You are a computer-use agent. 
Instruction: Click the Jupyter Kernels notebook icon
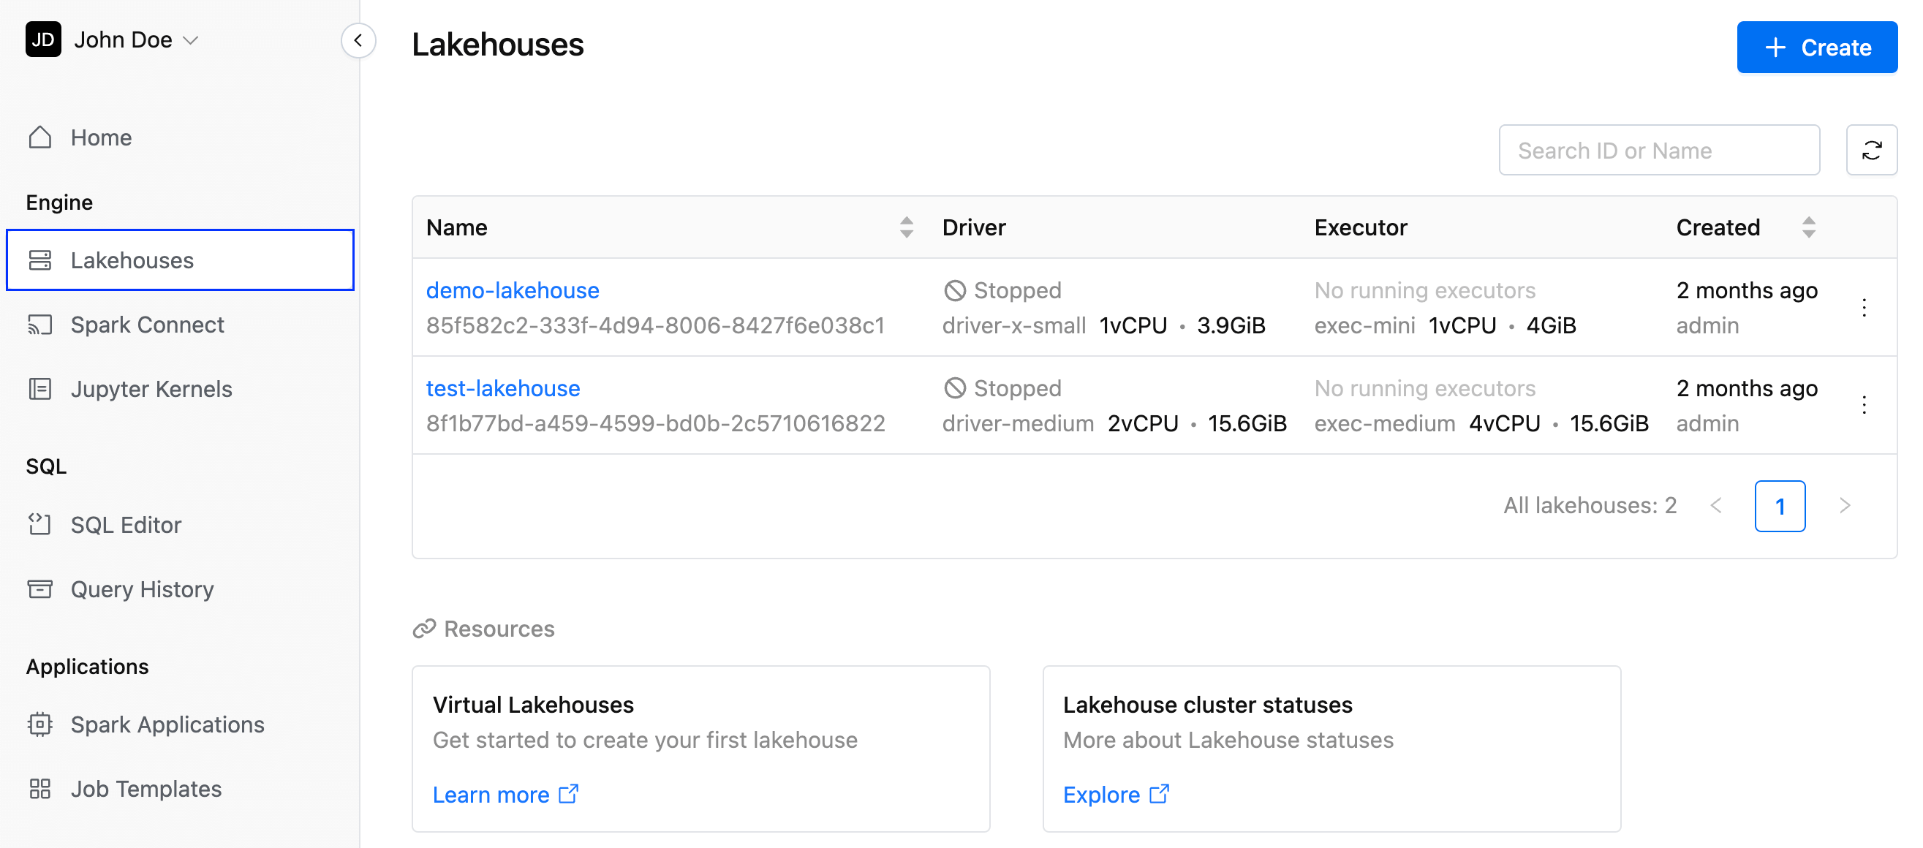(39, 389)
